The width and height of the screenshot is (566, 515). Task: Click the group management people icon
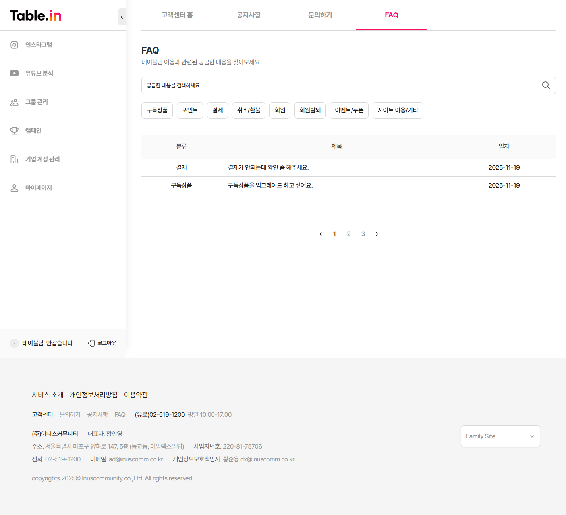point(14,102)
